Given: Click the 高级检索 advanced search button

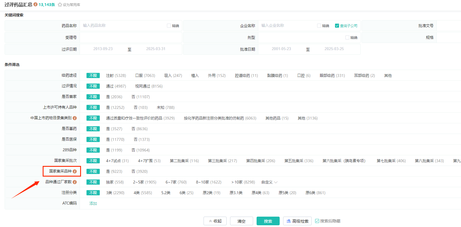Looking at the screenshot, I should pos(297,221).
